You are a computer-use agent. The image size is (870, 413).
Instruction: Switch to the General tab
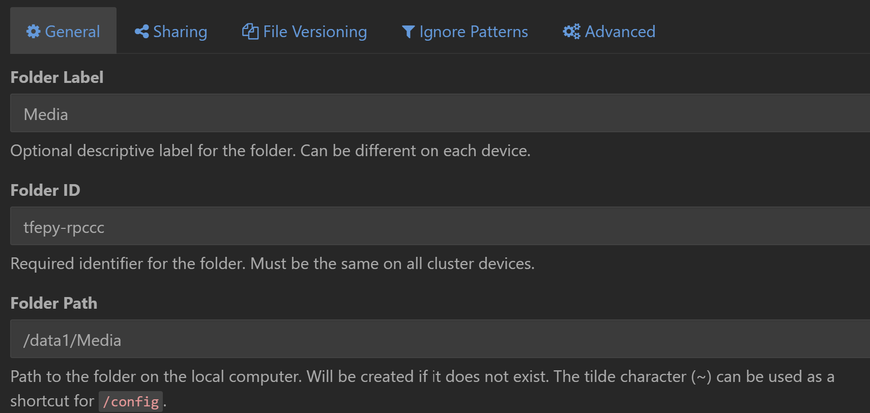pos(63,31)
